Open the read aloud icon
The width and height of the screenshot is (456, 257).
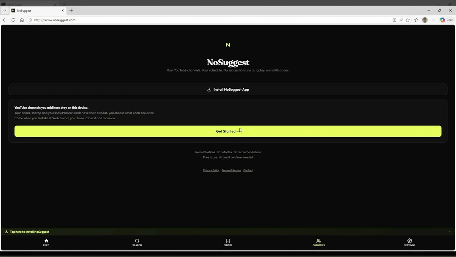pos(401,20)
